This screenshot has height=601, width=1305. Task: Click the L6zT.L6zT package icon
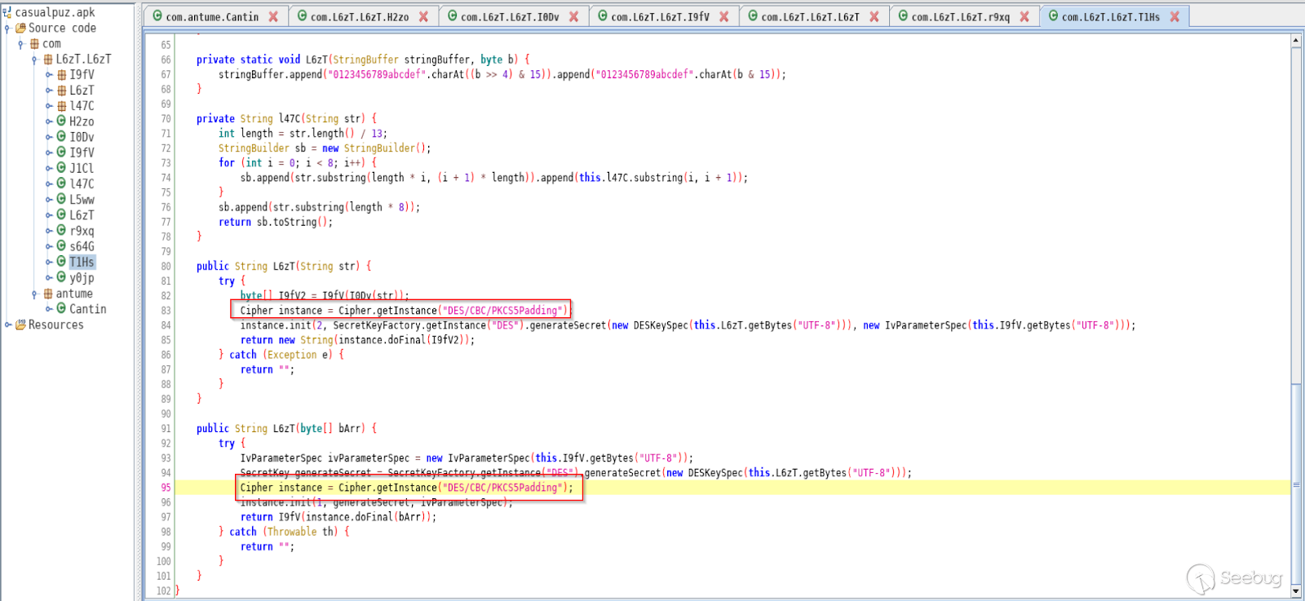(x=48, y=59)
